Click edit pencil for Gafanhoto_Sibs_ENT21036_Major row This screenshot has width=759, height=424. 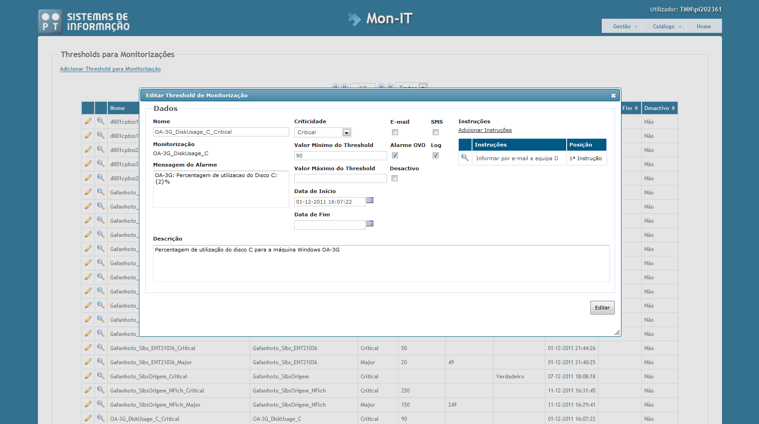click(88, 361)
